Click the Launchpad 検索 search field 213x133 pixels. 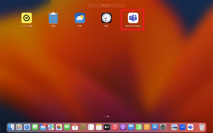point(106,5)
